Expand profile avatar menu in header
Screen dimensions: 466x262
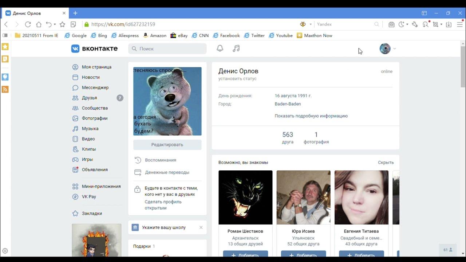pos(387,48)
